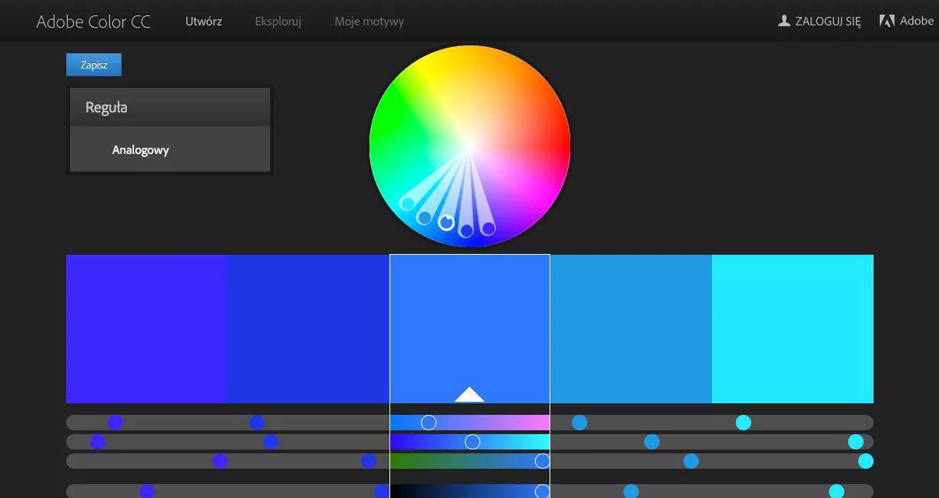Select the violet marker on the color wheel
The height and width of the screenshot is (498, 939).
pos(488,228)
